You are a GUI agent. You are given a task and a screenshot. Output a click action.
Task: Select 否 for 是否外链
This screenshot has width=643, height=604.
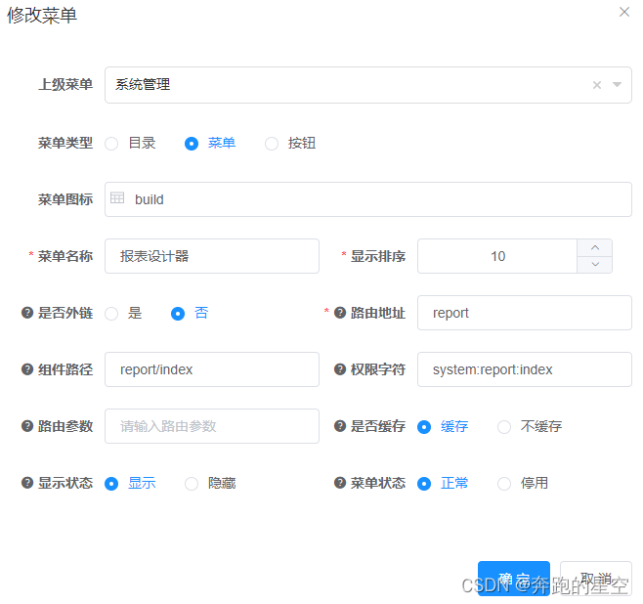pos(190,314)
